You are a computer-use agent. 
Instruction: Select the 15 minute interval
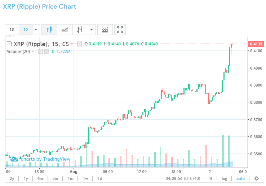(26, 30)
